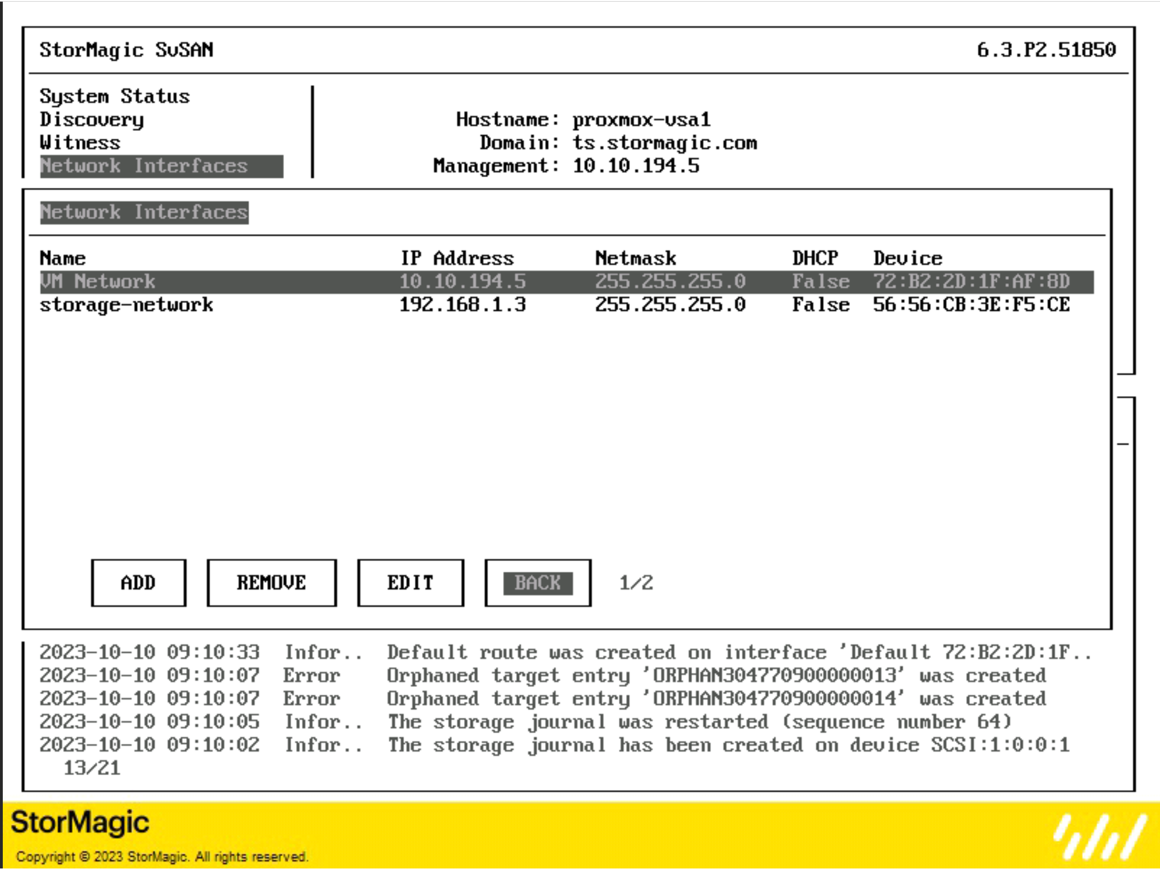Viewport: 1160px width, 869px height.
Task: Click the DHCP column header
Action: (815, 258)
